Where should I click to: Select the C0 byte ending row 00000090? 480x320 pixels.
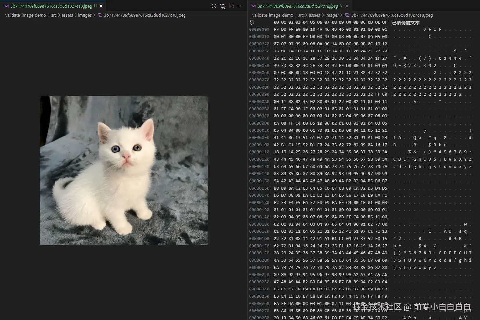tap(385, 94)
